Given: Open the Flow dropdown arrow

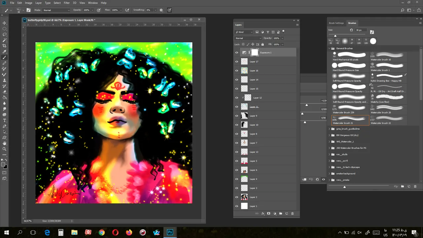Looking at the screenshot, I should pyautogui.click(x=121, y=10).
